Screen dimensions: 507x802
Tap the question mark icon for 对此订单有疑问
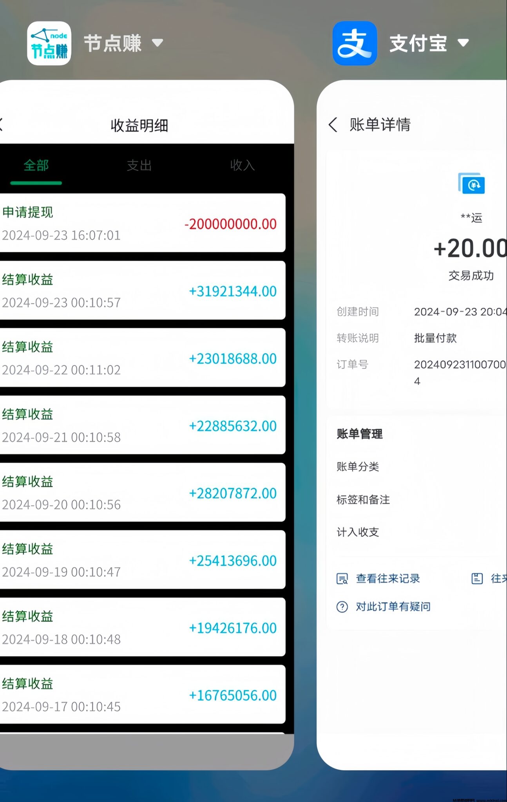point(342,607)
